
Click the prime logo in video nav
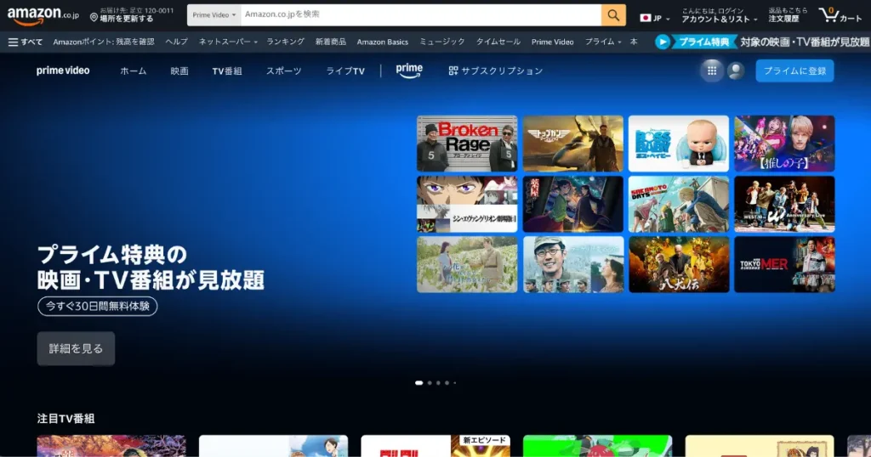click(409, 71)
